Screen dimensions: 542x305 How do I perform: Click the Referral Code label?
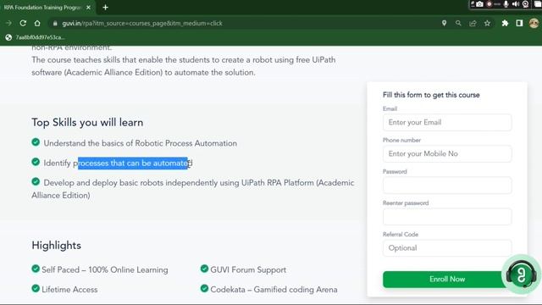tap(401, 234)
